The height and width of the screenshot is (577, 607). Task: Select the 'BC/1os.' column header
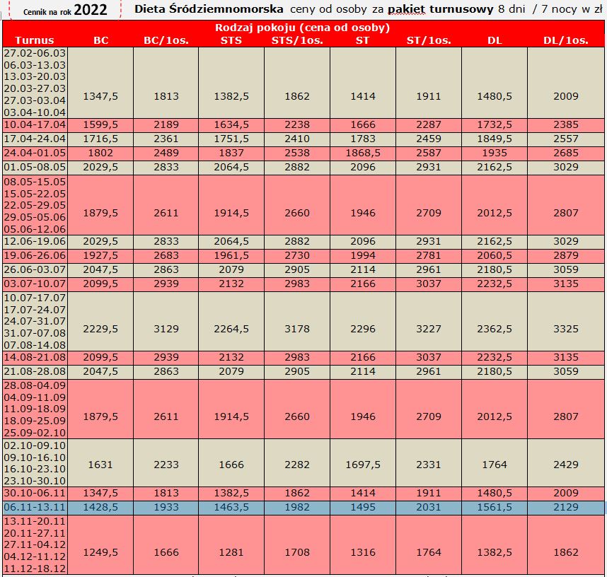pos(166,40)
